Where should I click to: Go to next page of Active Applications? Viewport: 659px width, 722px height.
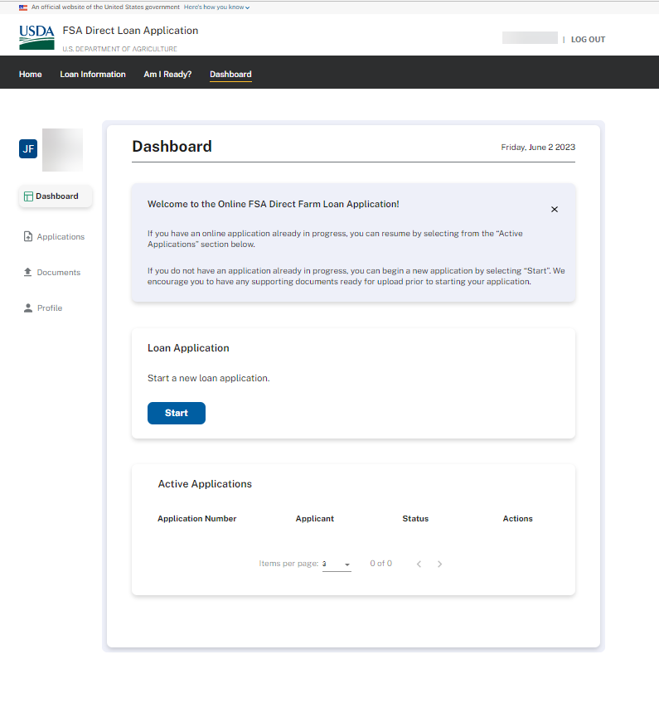tap(440, 564)
